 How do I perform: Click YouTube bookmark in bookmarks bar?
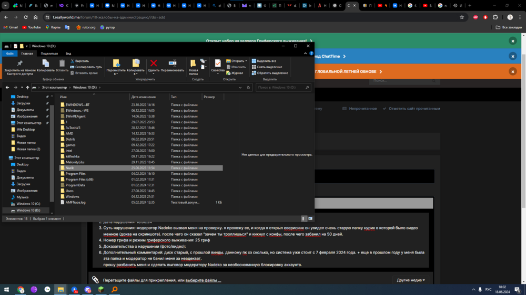[x=32, y=27]
